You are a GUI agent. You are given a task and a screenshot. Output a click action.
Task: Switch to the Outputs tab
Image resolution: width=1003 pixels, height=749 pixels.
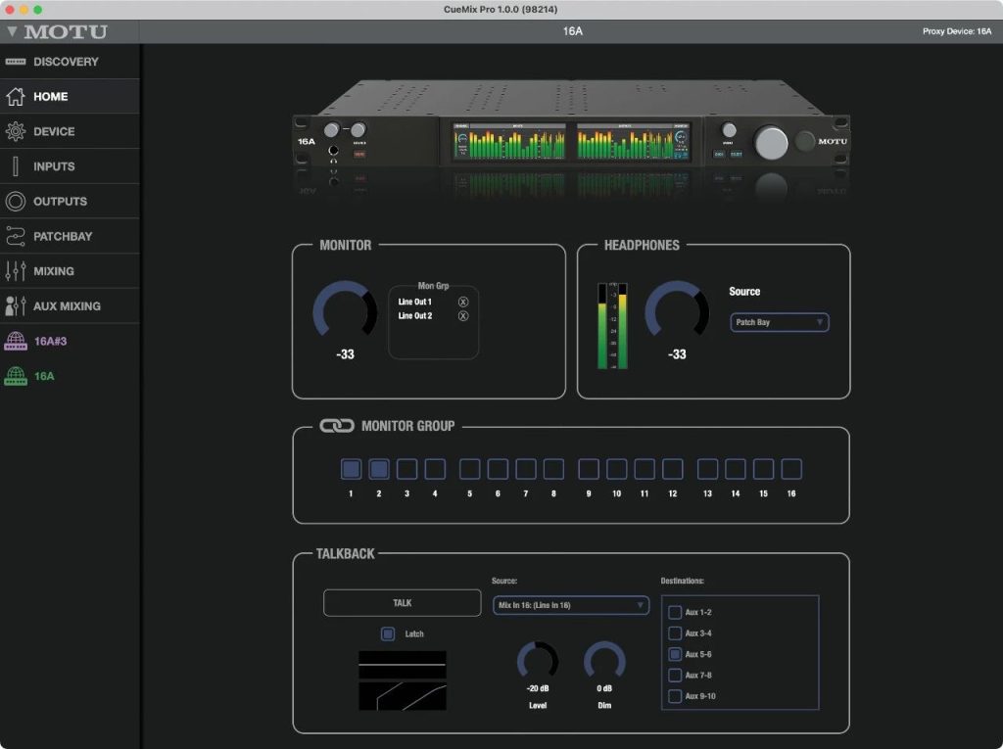tap(60, 202)
